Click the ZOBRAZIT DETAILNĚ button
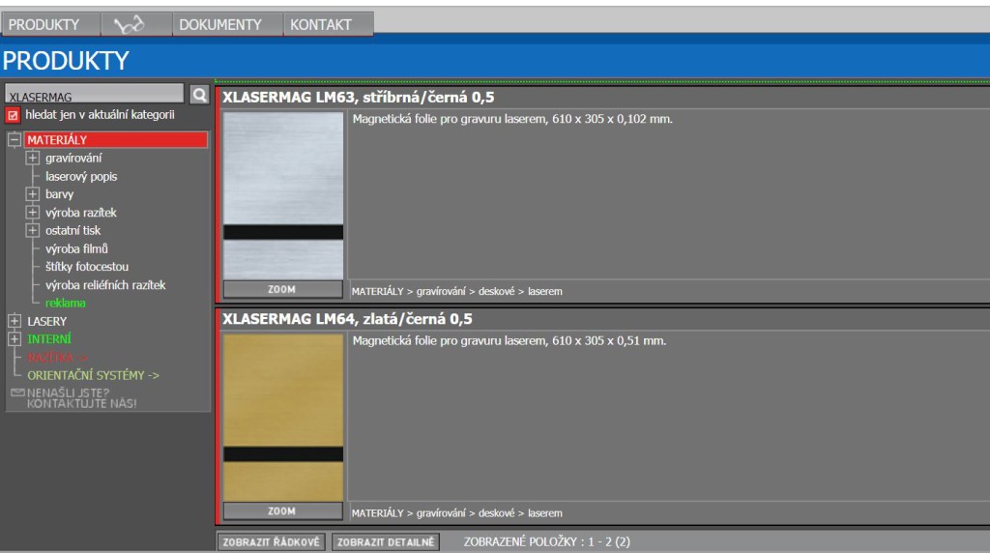 pos(386,542)
